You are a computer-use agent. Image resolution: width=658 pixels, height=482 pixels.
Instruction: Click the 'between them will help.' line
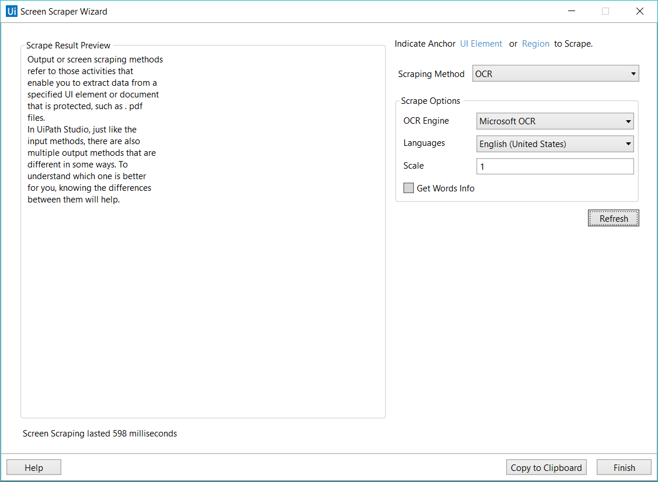[74, 200]
